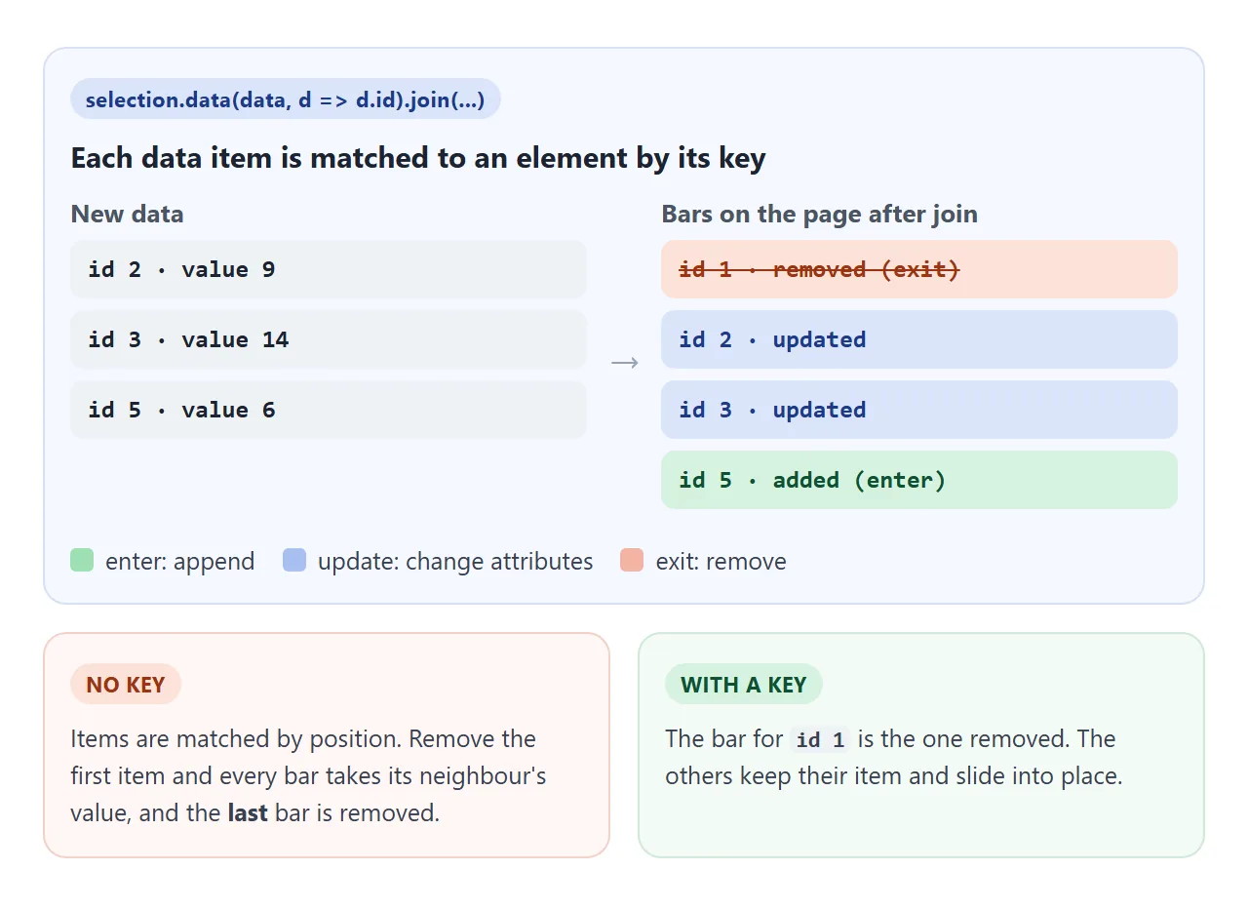Click the sentence "others keep their item and slide into place"
Viewport: 1248px width, 909px height.
[894, 776]
